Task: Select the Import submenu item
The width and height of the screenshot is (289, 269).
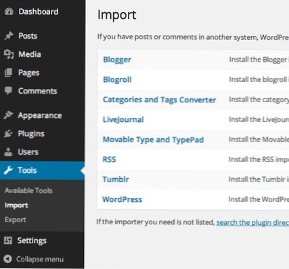Action: point(16,205)
